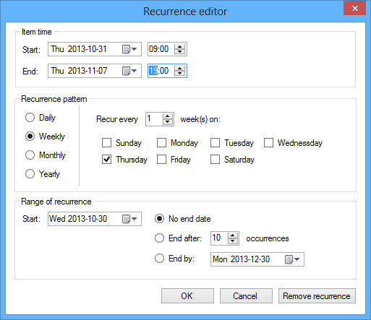Choose the End by radio option
This screenshot has height=320, width=371.
159,259
